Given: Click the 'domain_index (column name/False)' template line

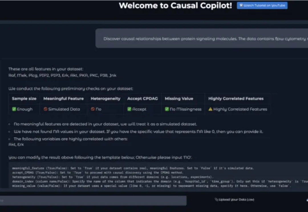Looking at the screenshot, I should (160, 182).
